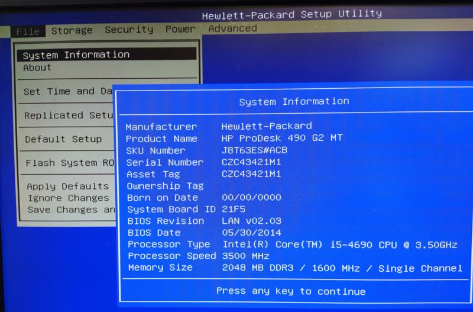Click the J8T63ES#ACB SKU value

254,150
